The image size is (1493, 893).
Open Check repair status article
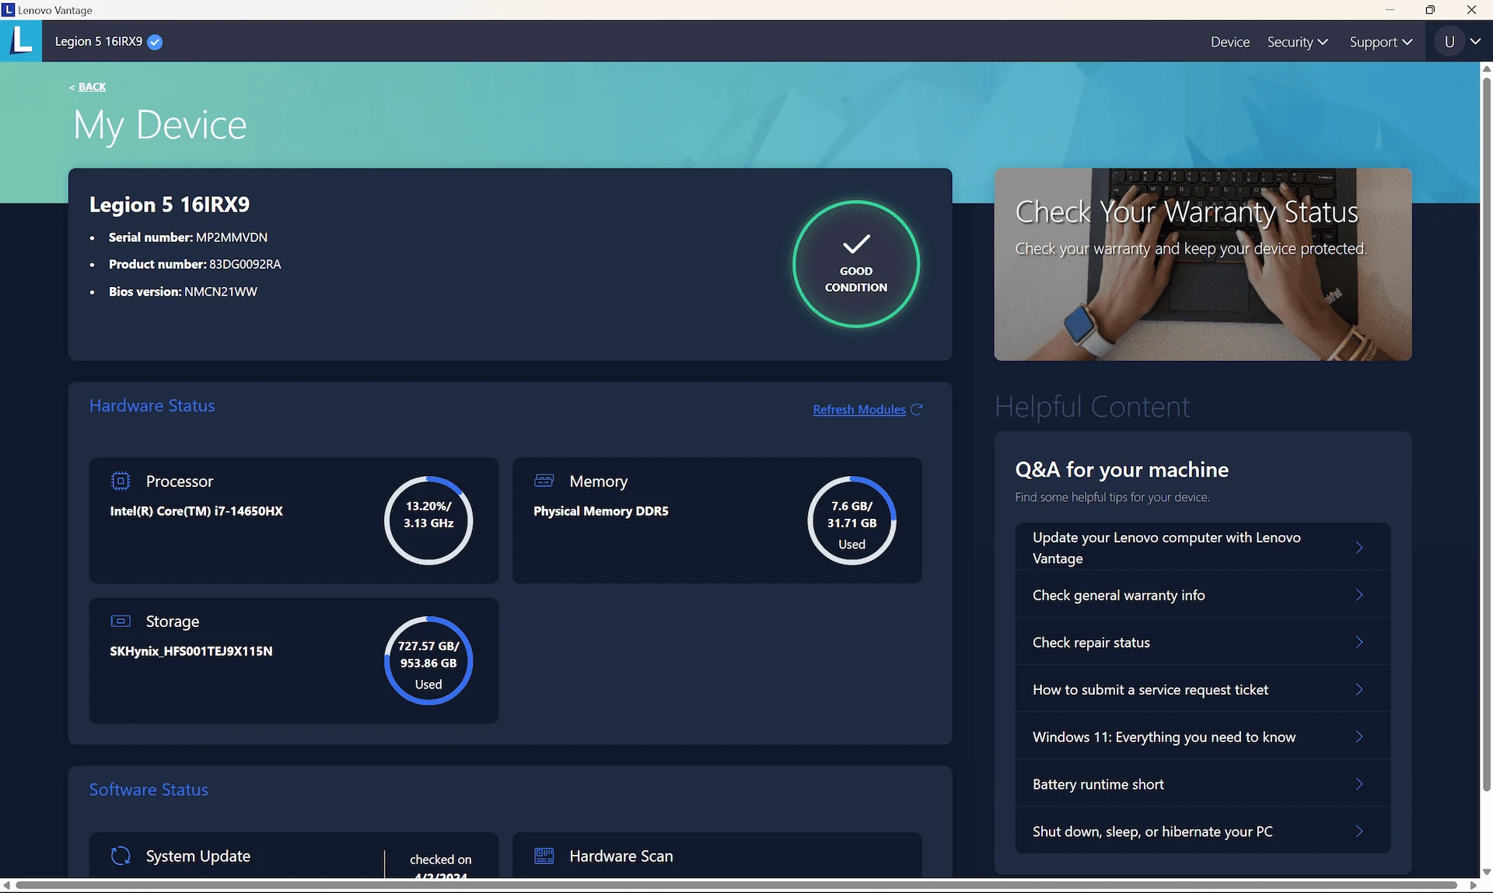[x=1203, y=643]
